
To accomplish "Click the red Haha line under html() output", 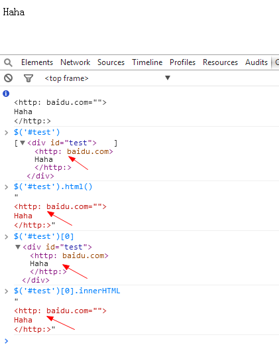I will 23,216.
